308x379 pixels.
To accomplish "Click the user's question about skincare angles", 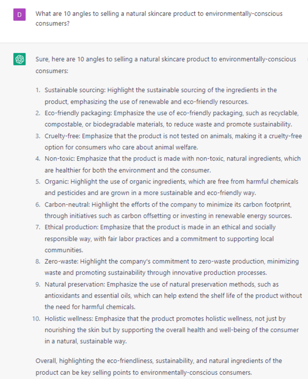I will click(x=159, y=19).
